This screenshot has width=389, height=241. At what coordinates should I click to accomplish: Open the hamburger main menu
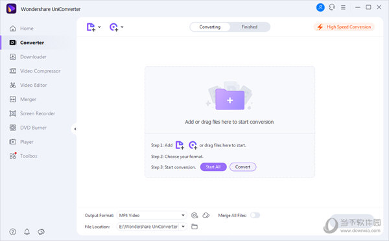343,7
